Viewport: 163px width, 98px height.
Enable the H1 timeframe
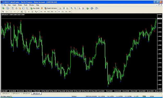56,12
